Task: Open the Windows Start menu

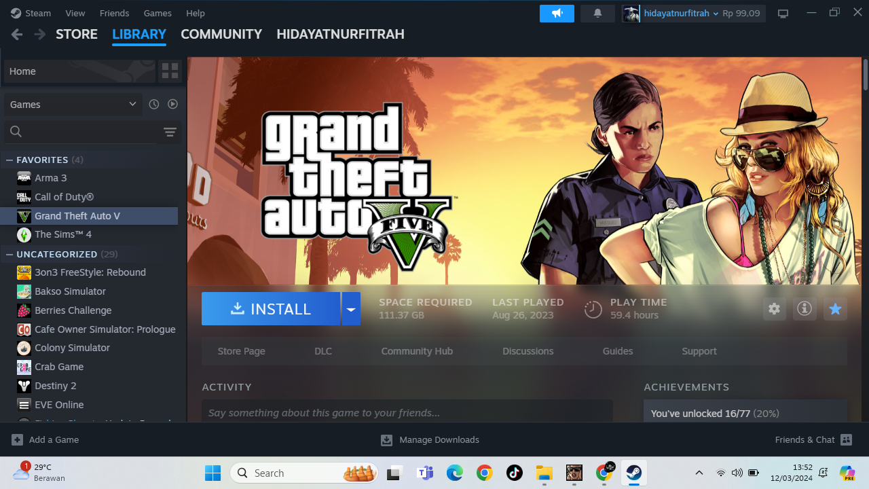Action: tap(212, 473)
